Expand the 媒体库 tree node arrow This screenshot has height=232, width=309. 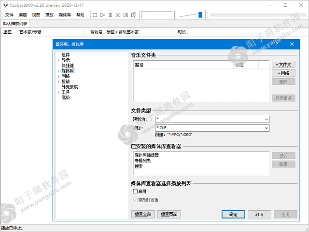58,71
